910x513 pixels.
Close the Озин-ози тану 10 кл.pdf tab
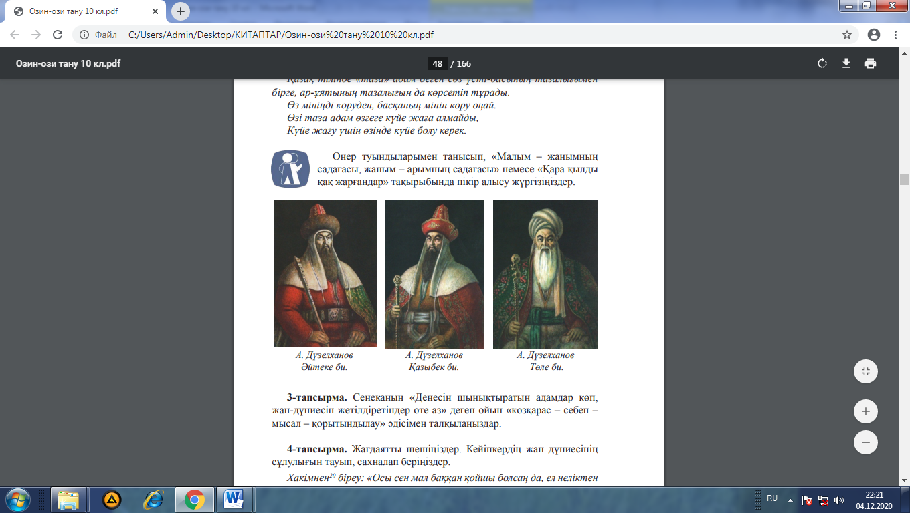[x=156, y=11]
